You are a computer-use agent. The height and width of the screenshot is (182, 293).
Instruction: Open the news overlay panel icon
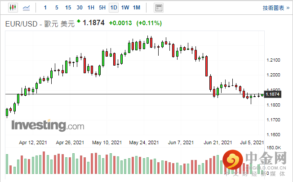pos(158,8)
